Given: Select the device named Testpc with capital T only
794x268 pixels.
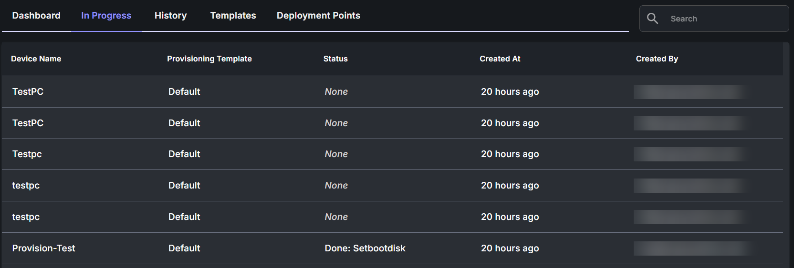Looking at the screenshot, I should [x=27, y=154].
